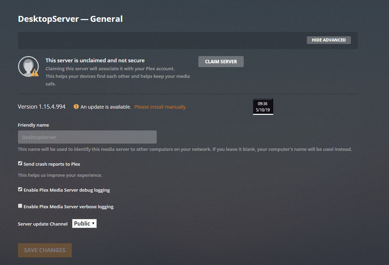Toggle 'Send crash reports to Plex' checkbox
Screen dimensions: 389x265
click(x=20, y=163)
